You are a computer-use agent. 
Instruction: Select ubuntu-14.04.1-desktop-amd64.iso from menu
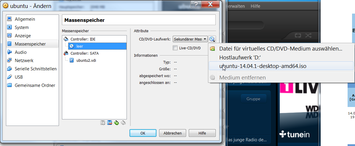(281, 66)
